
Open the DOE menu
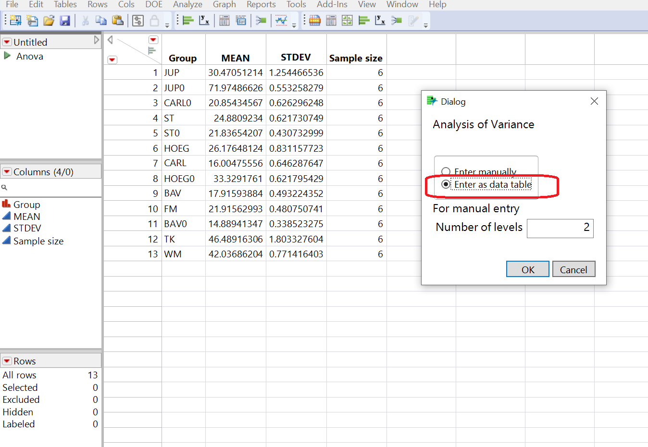point(153,5)
